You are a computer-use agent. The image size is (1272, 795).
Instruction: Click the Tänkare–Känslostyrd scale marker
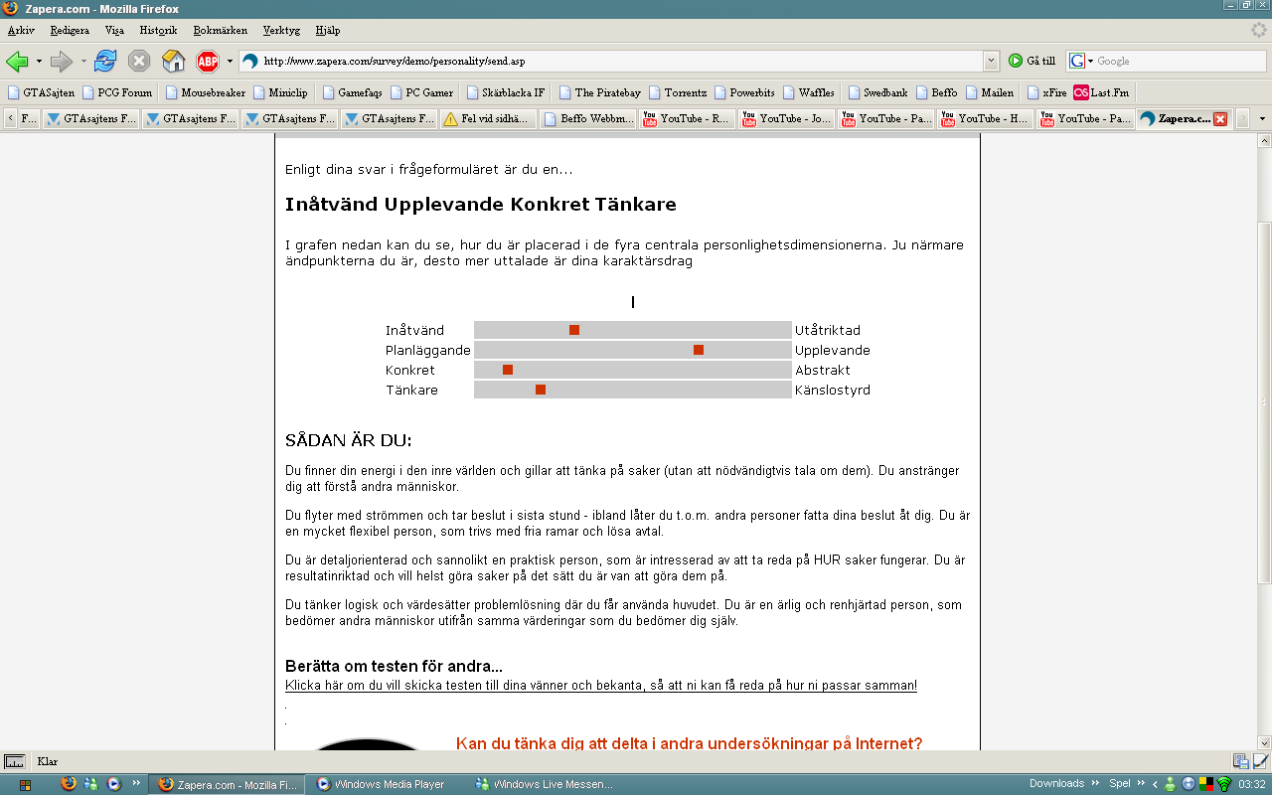click(541, 390)
